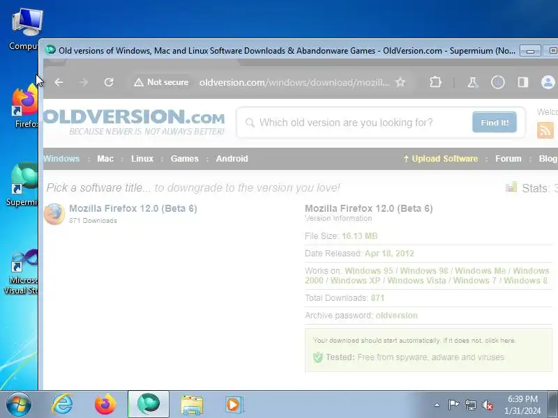Click the Stats bar chart icon
Screen dimensions: 558x418
click(511, 187)
